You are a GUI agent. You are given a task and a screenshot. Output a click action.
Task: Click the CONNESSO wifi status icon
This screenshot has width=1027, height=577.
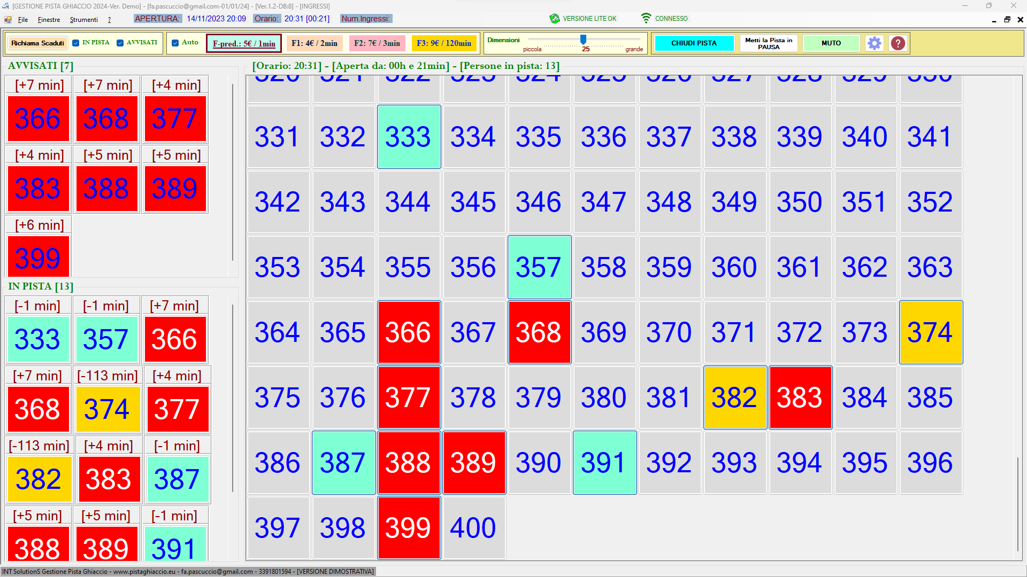(x=646, y=19)
